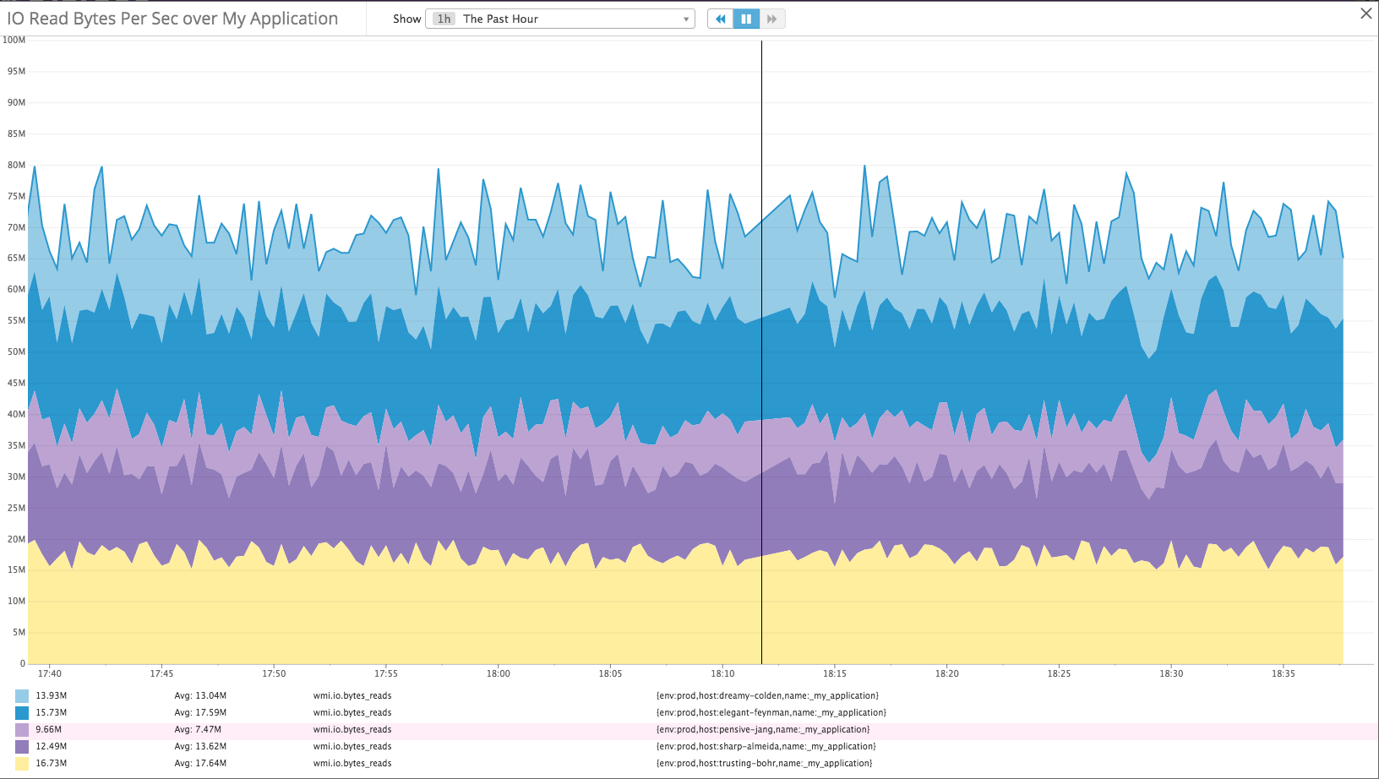
Task: Click the light-blue swatch for dreamy-colden
Action: pos(20,695)
